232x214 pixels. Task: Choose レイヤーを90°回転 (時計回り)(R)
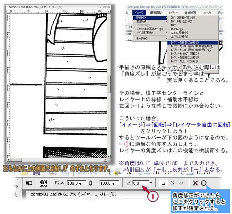(193, 50)
